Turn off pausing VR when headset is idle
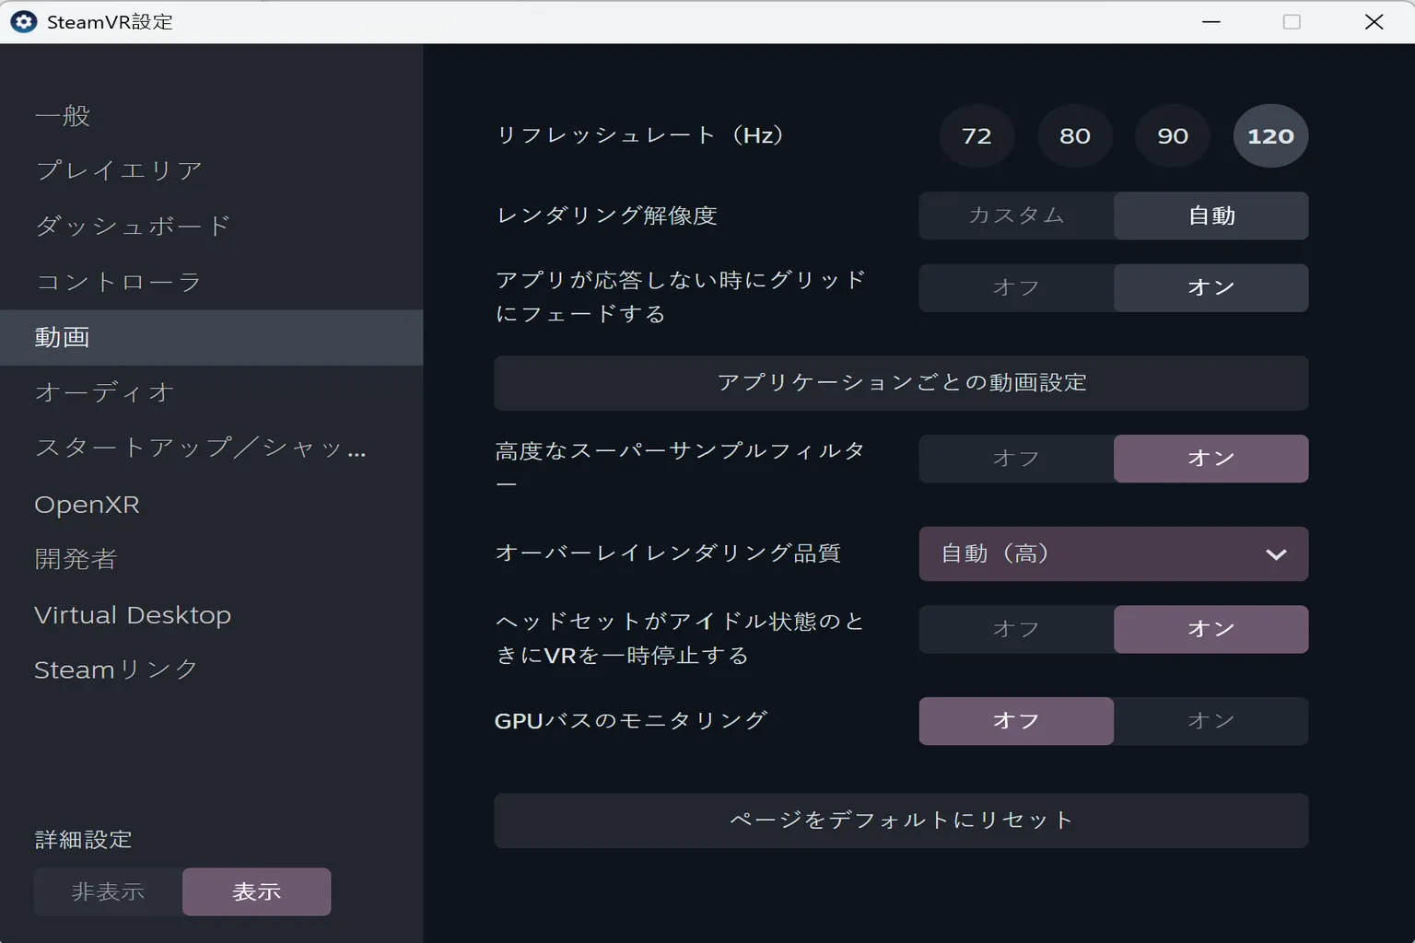This screenshot has height=943, width=1415. coord(1015,629)
